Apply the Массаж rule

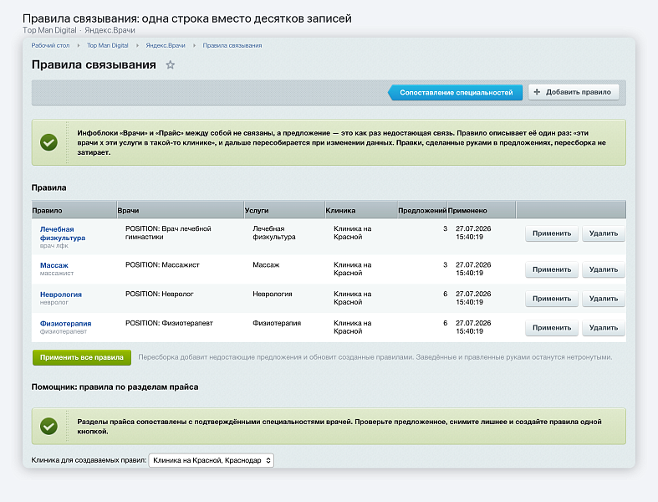552,269
